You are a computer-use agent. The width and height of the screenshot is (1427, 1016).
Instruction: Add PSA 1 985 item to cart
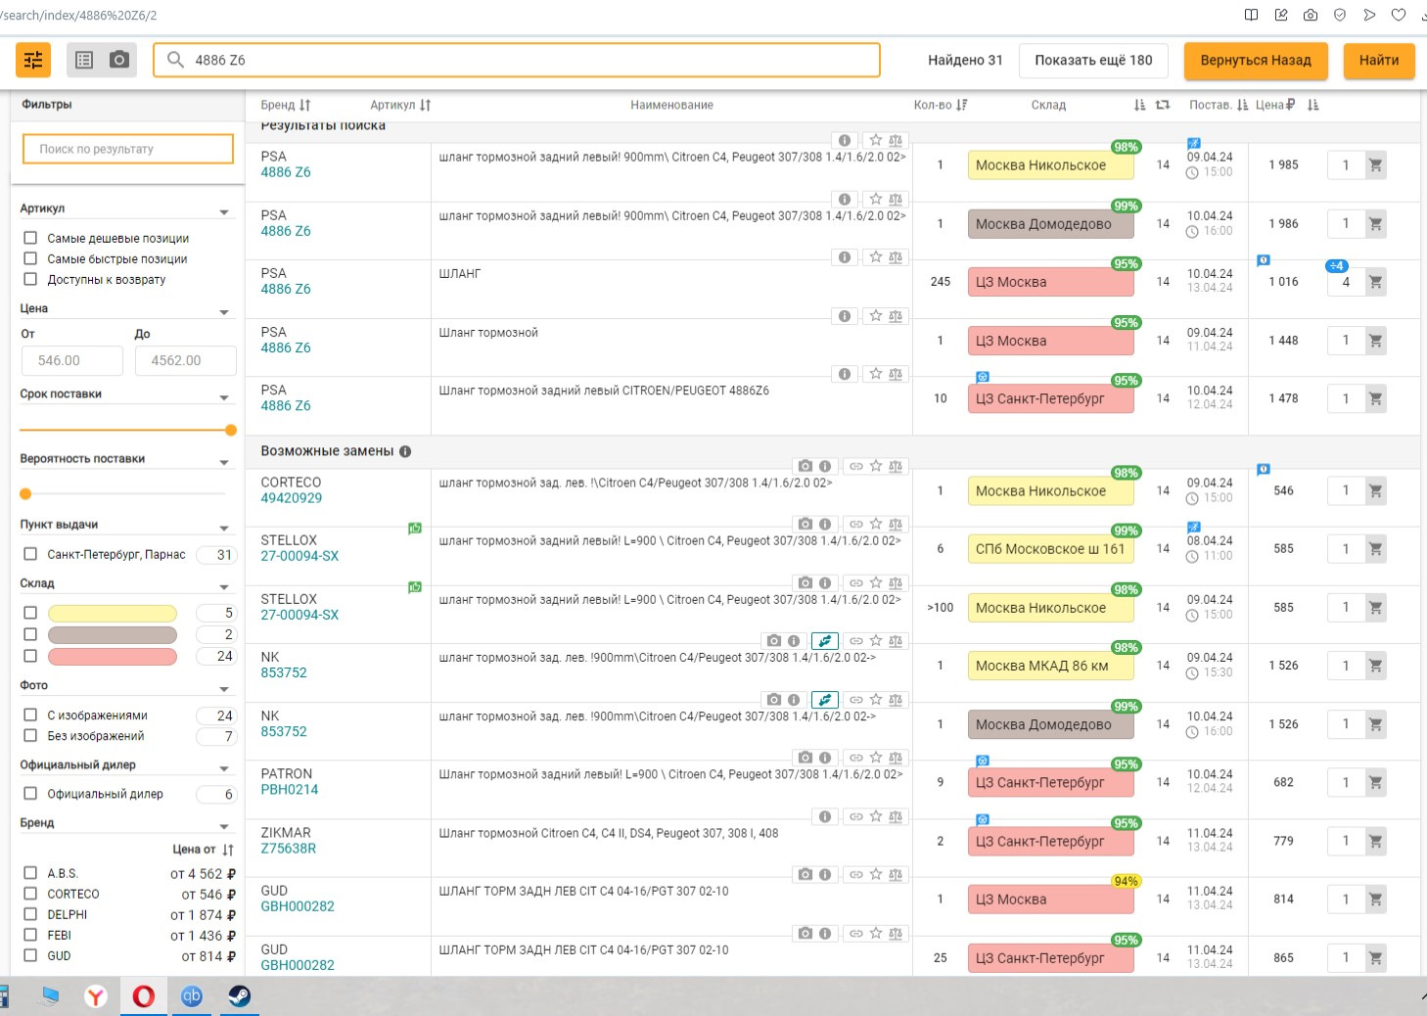[x=1375, y=165]
